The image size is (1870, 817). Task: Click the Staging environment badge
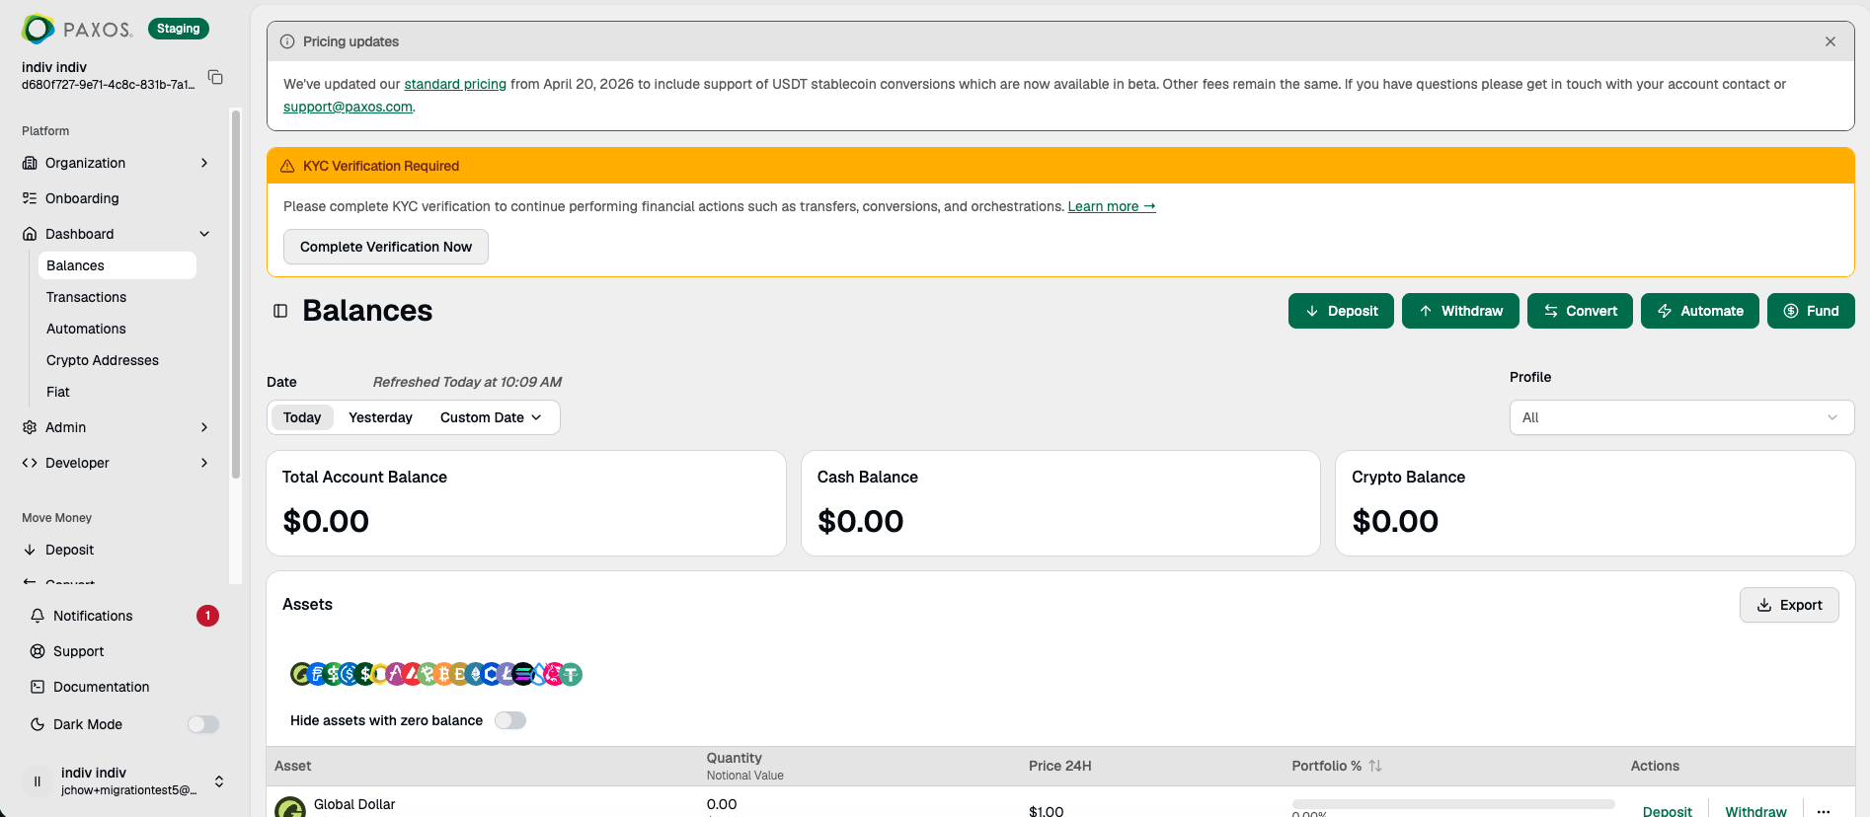click(179, 29)
